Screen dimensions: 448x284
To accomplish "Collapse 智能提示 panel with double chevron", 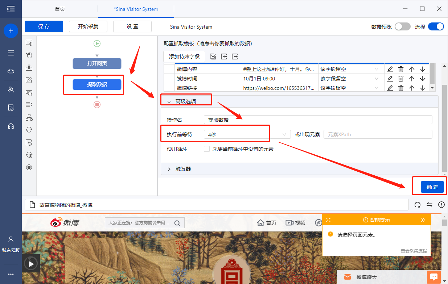I will (423, 220).
